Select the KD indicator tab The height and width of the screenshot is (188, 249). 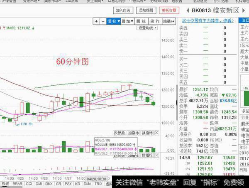[x=78, y=184]
